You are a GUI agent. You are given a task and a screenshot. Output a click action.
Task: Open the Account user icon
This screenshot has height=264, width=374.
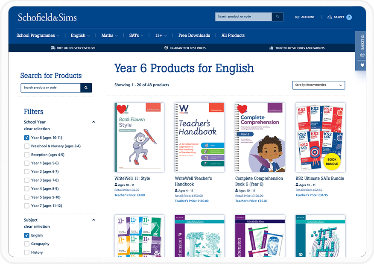click(x=297, y=17)
